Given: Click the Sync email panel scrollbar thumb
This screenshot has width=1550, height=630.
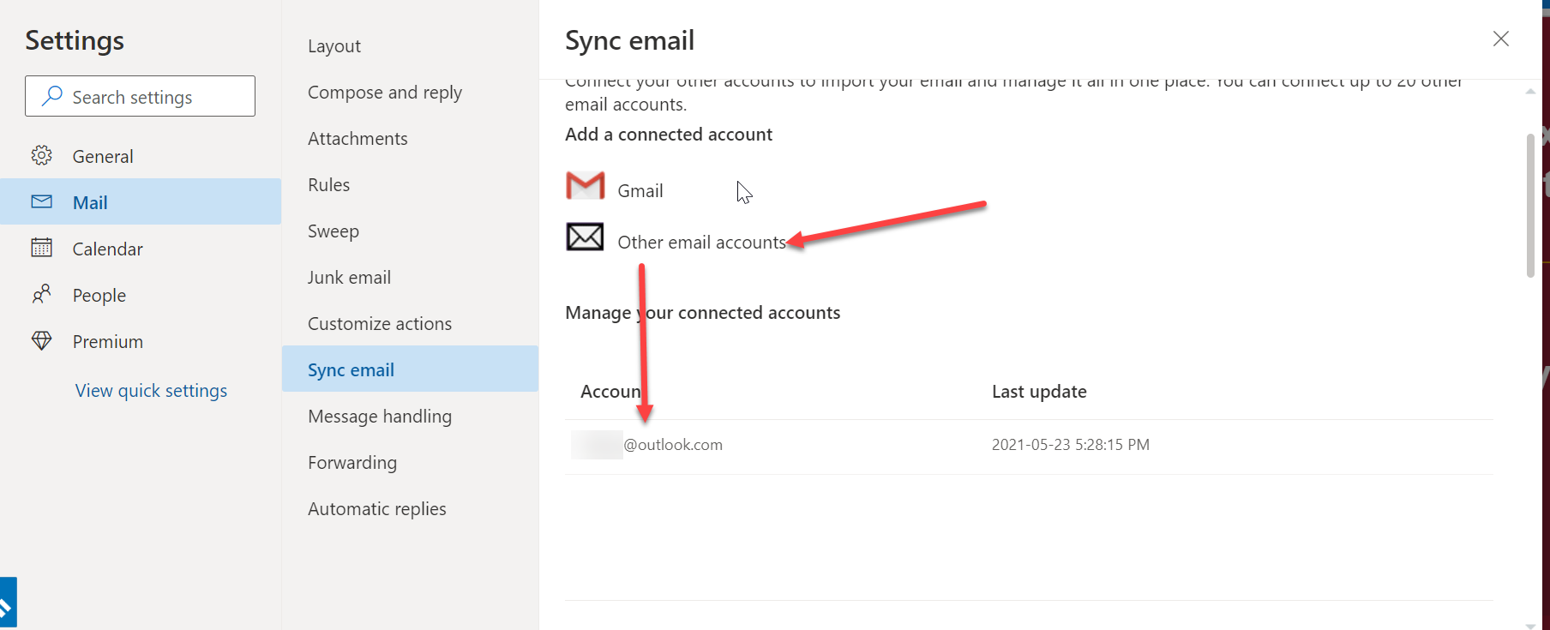Looking at the screenshot, I should 1530,206.
